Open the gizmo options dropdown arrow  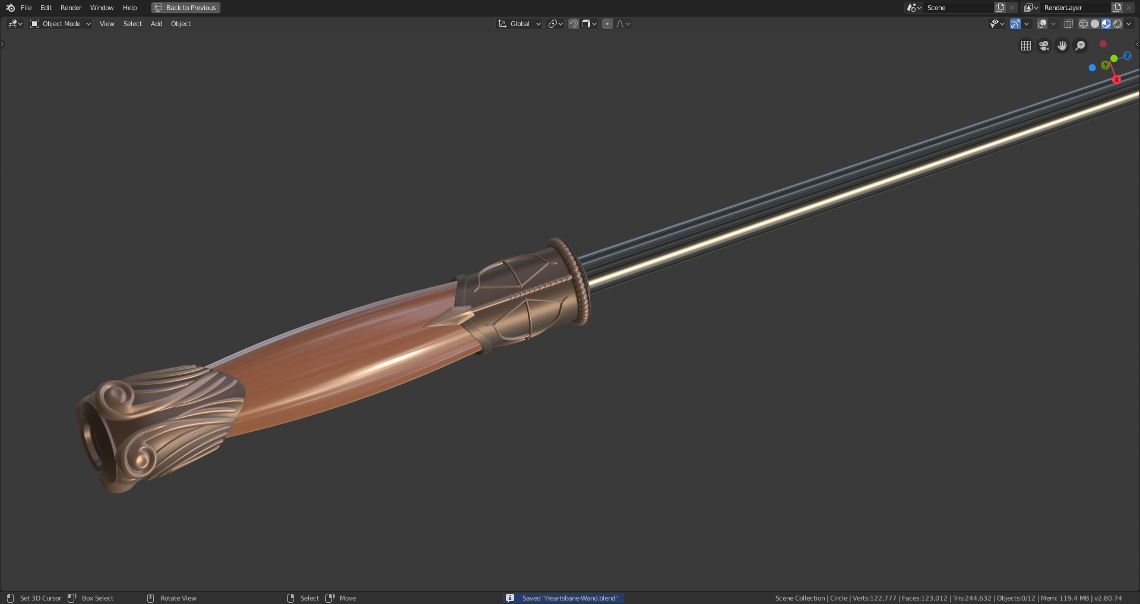pyautogui.click(x=1027, y=24)
